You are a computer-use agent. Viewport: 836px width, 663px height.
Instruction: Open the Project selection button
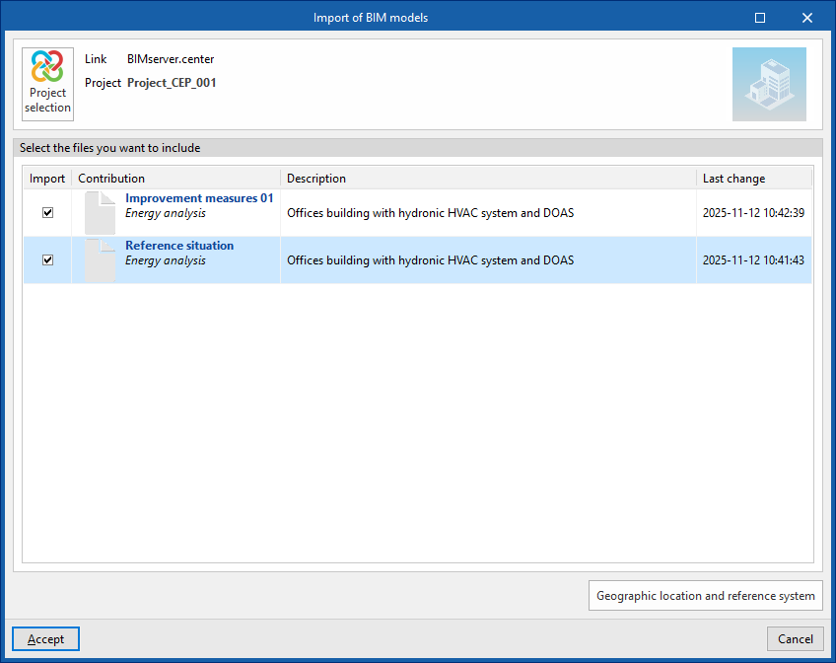pyautogui.click(x=47, y=84)
